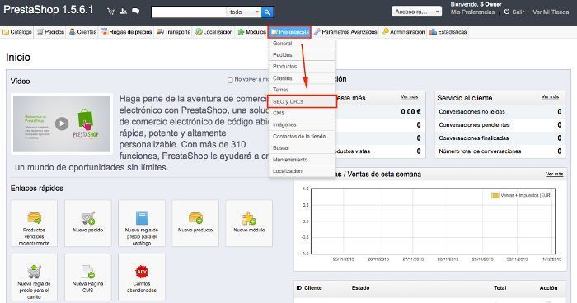Open the Nuevo pedido quick link

coord(88,223)
